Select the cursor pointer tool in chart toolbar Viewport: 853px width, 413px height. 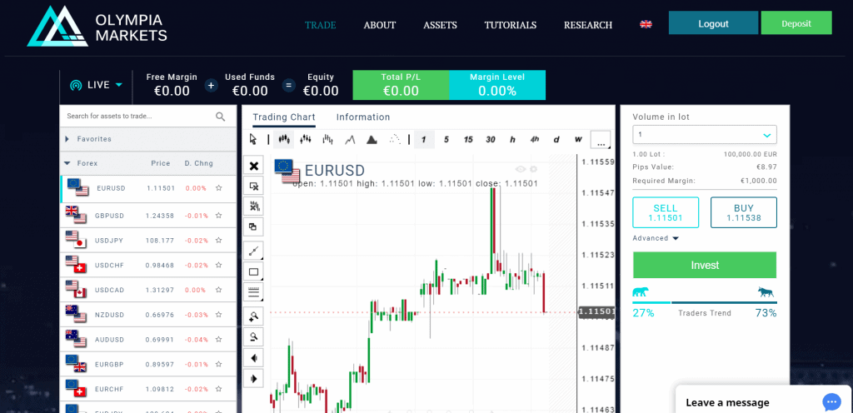click(x=252, y=139)
